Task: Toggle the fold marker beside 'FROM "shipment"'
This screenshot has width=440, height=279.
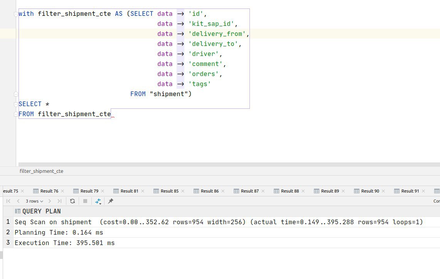Action: click(x=16, y=94)
